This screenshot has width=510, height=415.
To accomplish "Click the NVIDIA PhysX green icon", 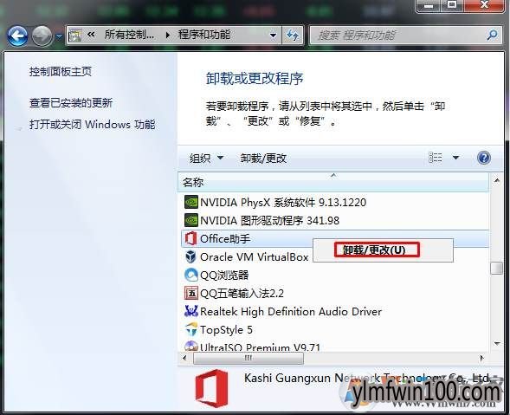I will 190,202.
